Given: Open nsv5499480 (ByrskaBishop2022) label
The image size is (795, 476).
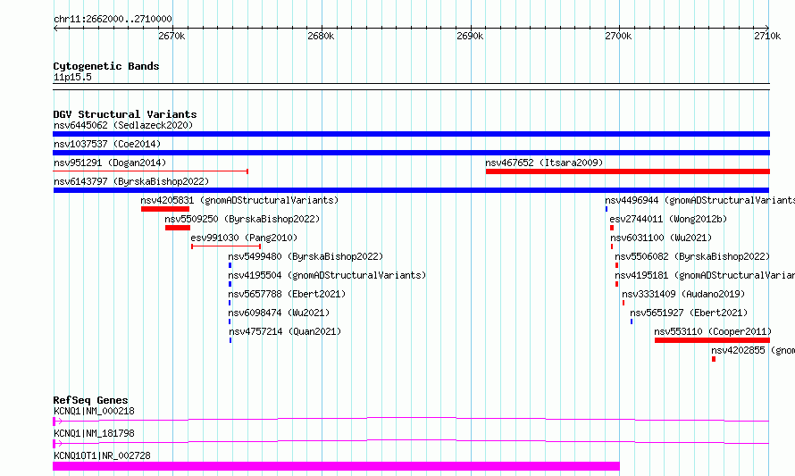Looking at the screenshot, I should (305, 256).
